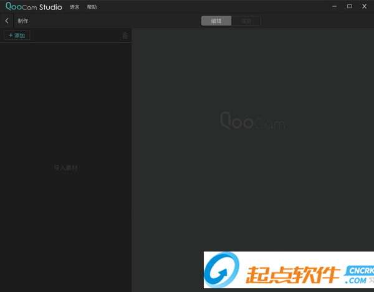This screenshot has height=292, width=374.
Task: Open the 语言 language menu
Action: click(x=74, y=7)
